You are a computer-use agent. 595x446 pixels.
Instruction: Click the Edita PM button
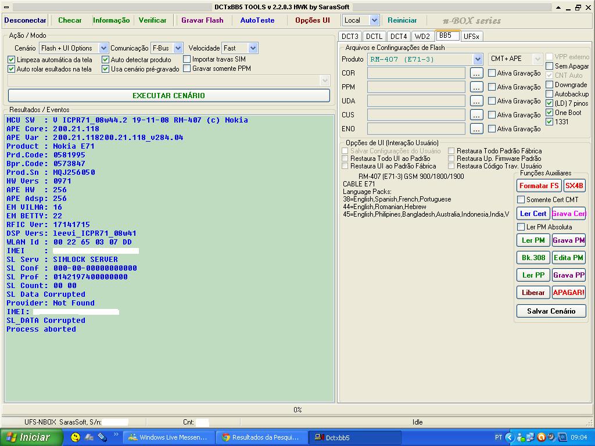tap(568, 258)
